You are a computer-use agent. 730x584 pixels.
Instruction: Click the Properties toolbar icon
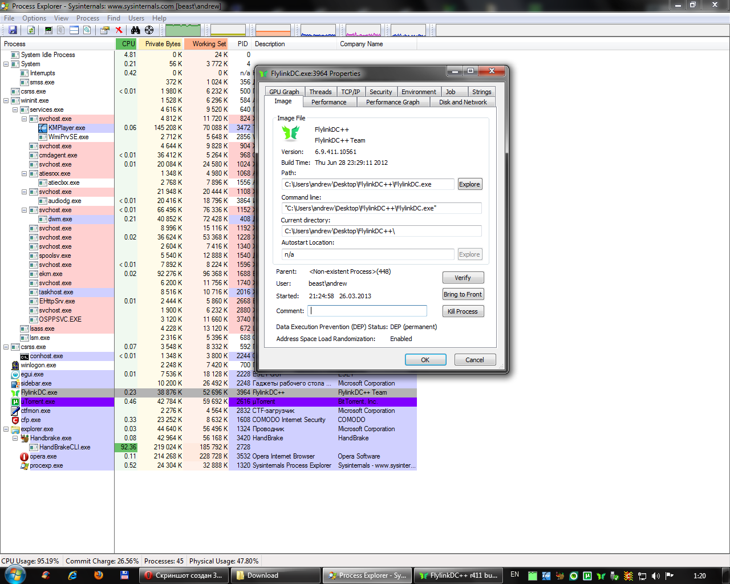(x=105, y=30)
